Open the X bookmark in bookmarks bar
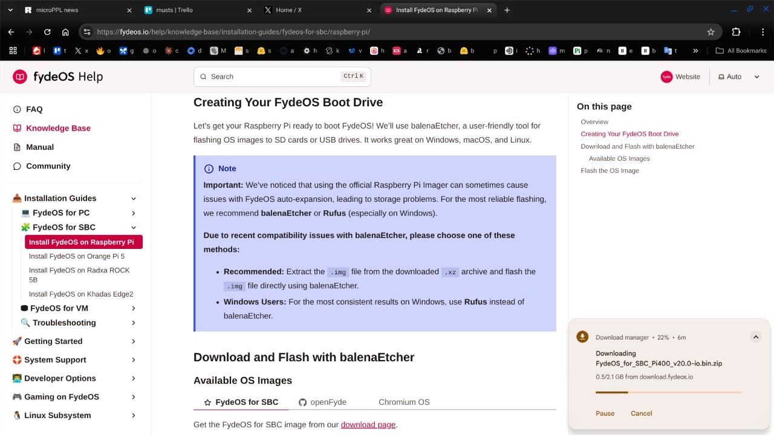Screen dimensions: 774x435 [x=82, y=51]
